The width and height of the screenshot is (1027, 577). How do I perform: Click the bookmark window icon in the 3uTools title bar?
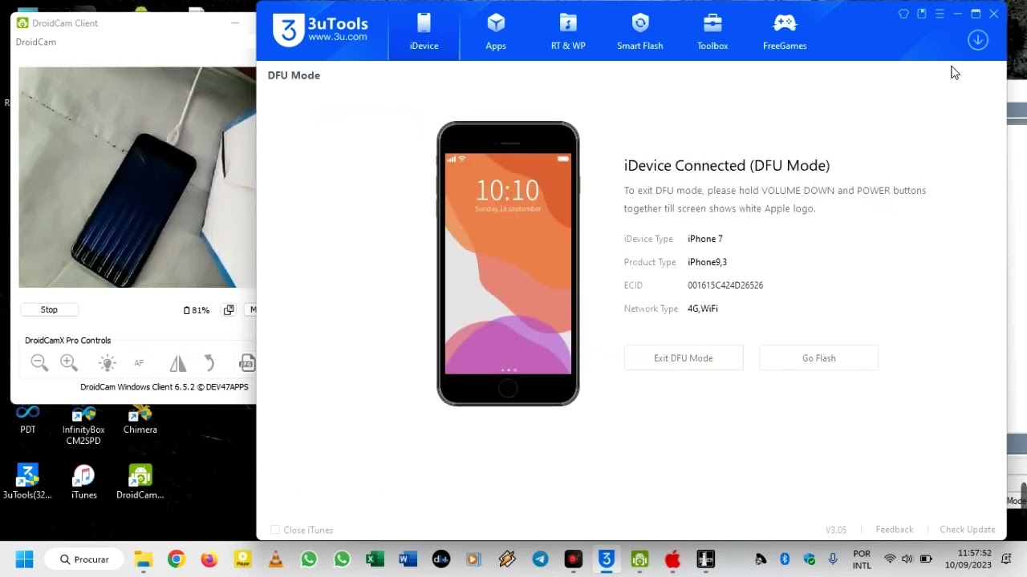(x=922, y=14)
